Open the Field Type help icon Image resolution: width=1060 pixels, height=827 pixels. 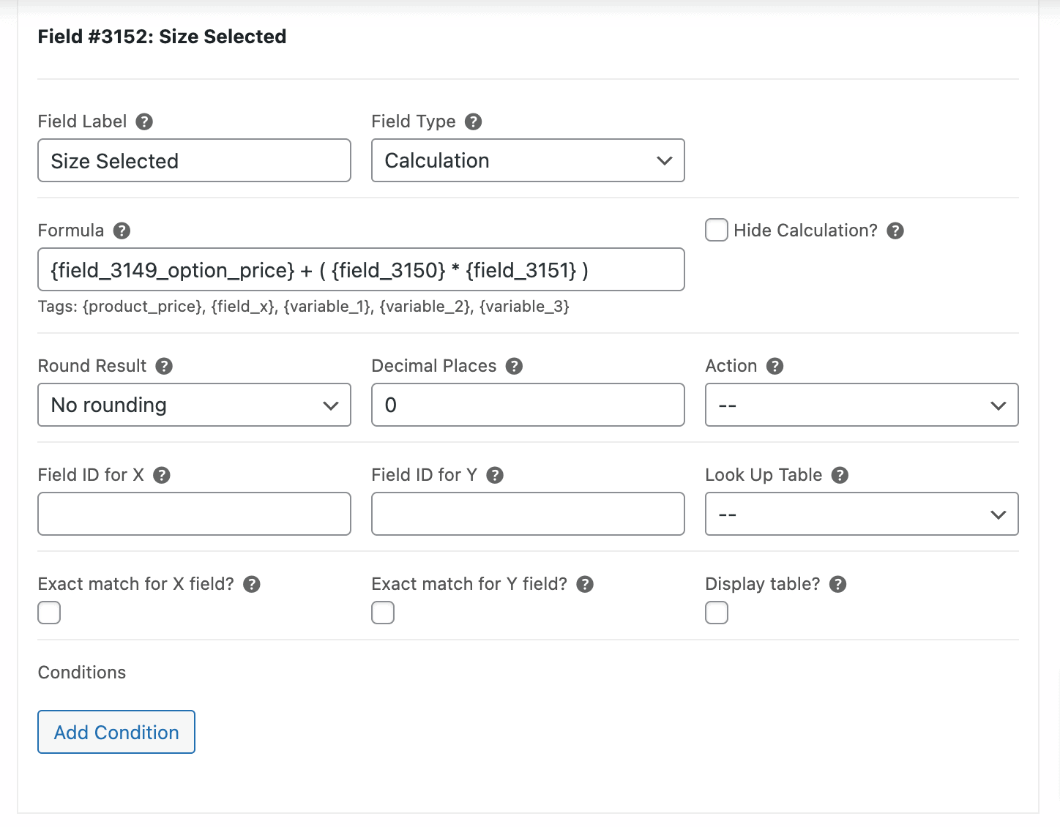pos(474,121)
